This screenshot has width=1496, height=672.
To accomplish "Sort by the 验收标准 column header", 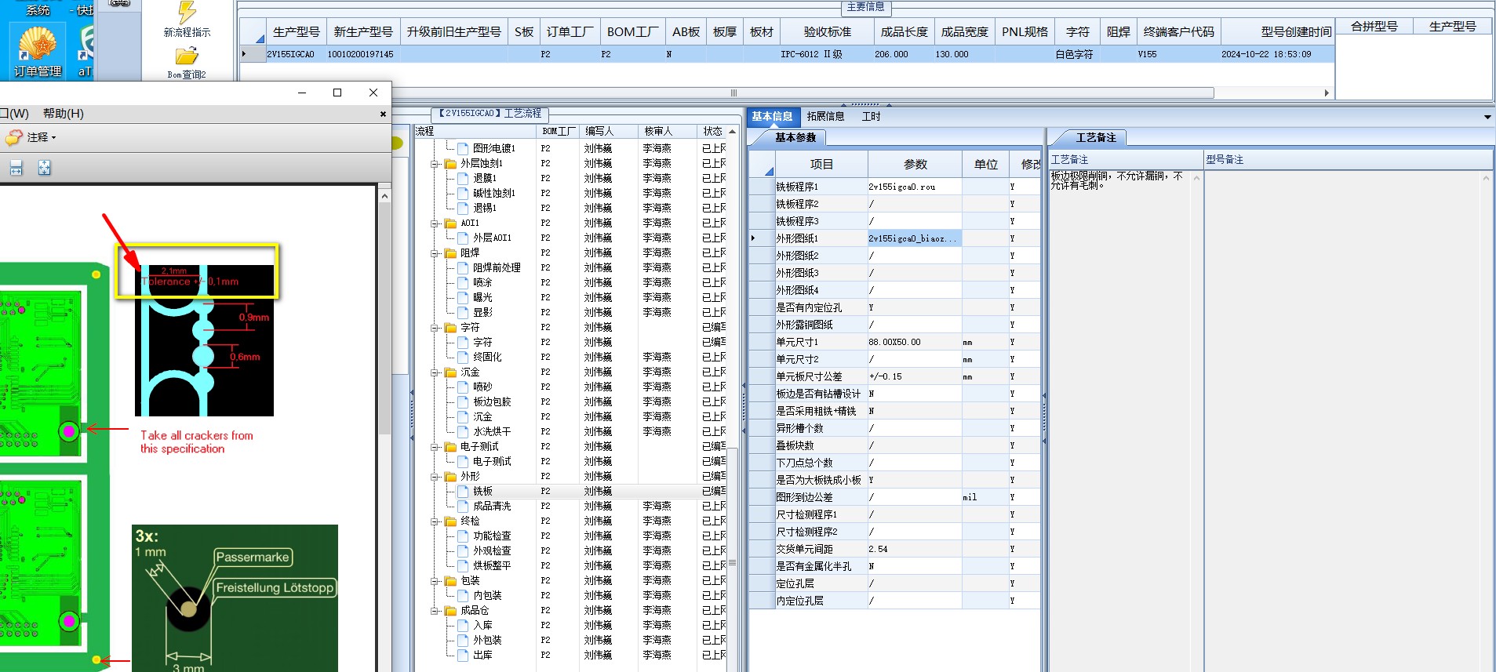I will click(828, 32).
